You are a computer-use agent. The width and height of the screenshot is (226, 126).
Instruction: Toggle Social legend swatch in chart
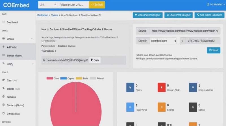pos(79,78)
